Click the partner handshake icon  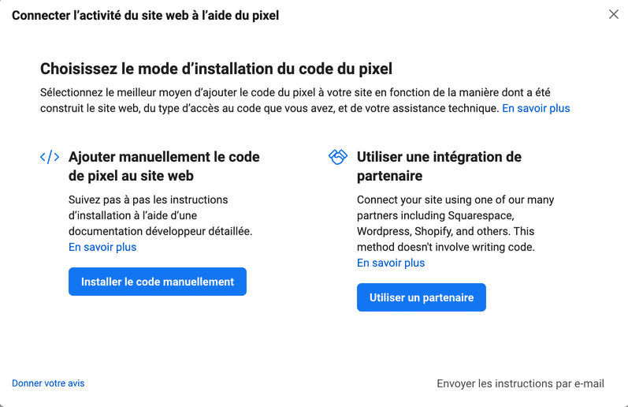pos(337,157)
